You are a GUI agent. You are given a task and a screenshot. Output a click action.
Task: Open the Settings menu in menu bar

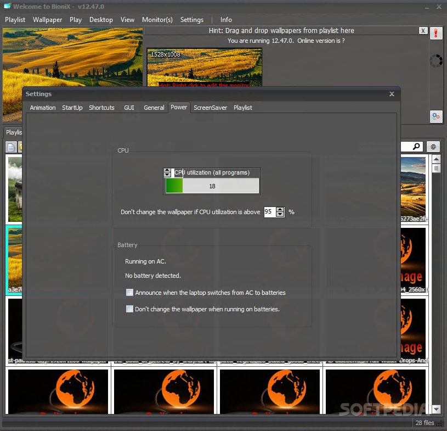click(x=192, y=20)
